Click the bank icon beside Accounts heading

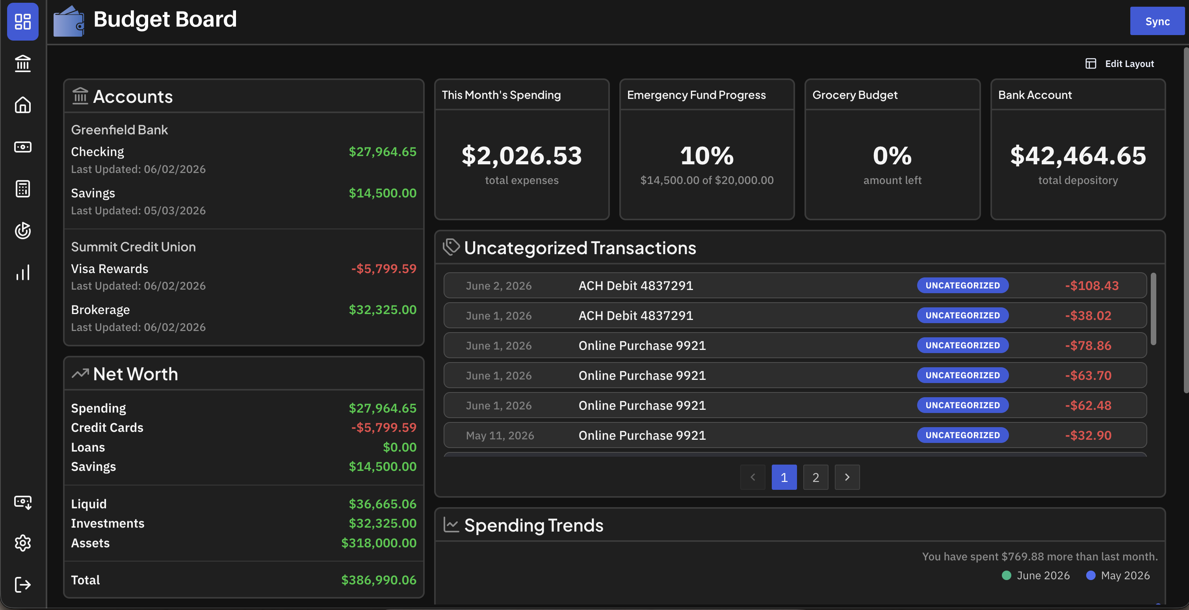point(80,96)
